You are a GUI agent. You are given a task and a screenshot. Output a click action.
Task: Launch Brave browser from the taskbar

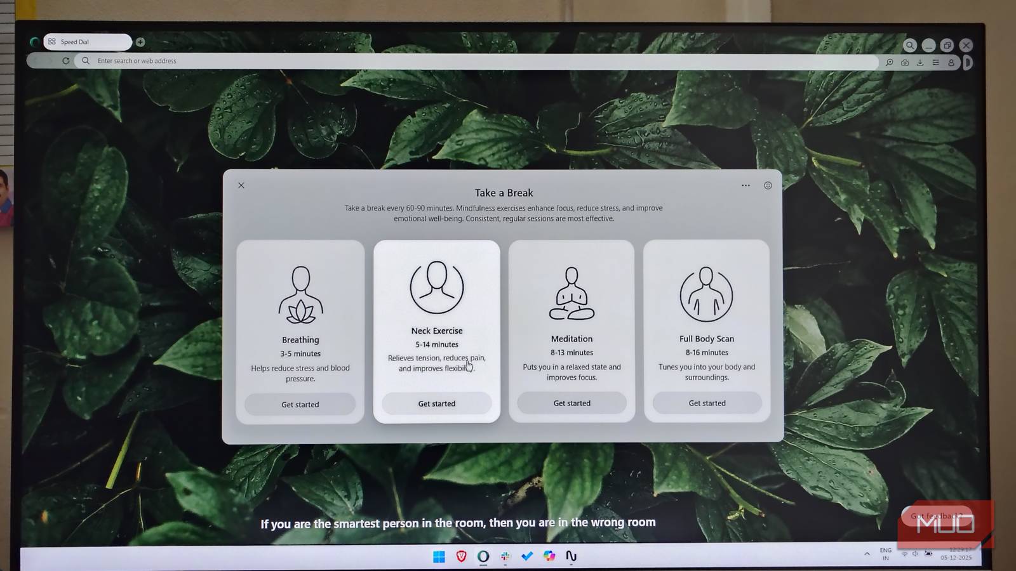462,556
